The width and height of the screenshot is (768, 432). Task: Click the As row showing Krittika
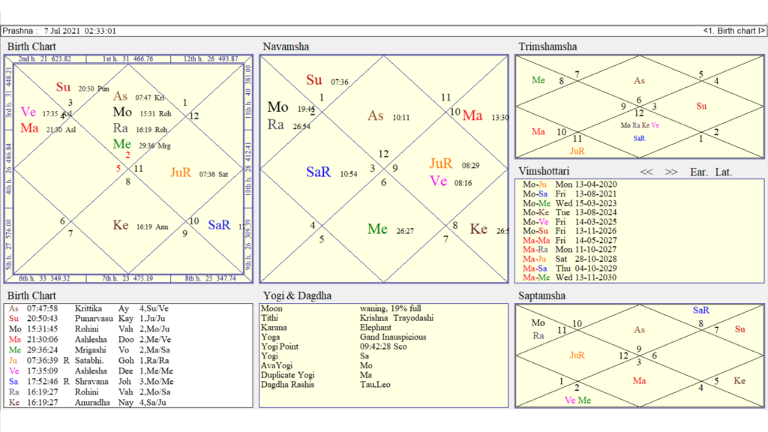pyautogui.click(x=88, y=308)
